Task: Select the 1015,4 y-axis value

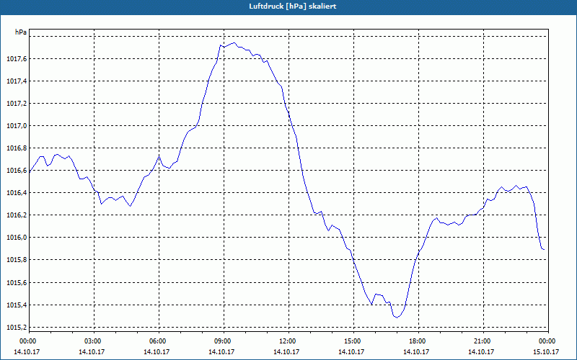Action: click(x=17, y=305)
